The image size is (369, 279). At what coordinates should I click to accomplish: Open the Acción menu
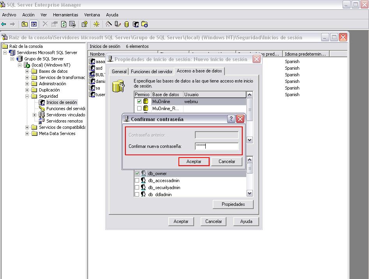[28, 15]
